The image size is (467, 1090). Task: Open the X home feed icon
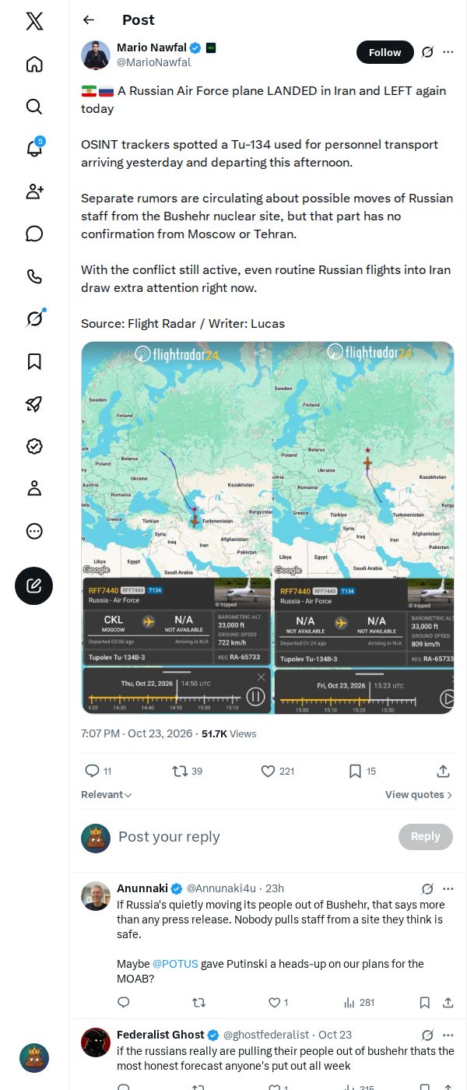coord(34,64)
